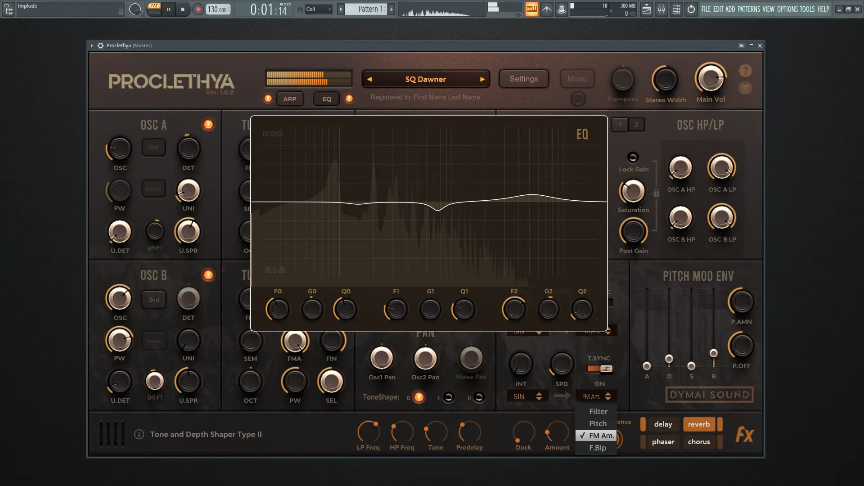
Task: Click the stop button in transport
Action: (x=182, y=9)
